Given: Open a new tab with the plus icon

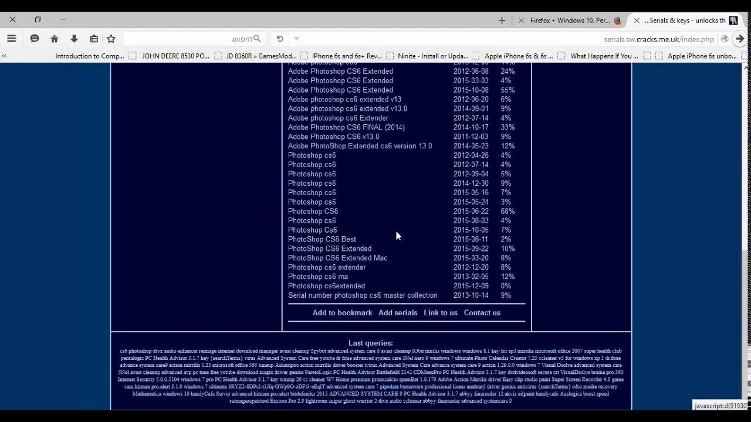Looking at the screenshot, I should [502, 21].
